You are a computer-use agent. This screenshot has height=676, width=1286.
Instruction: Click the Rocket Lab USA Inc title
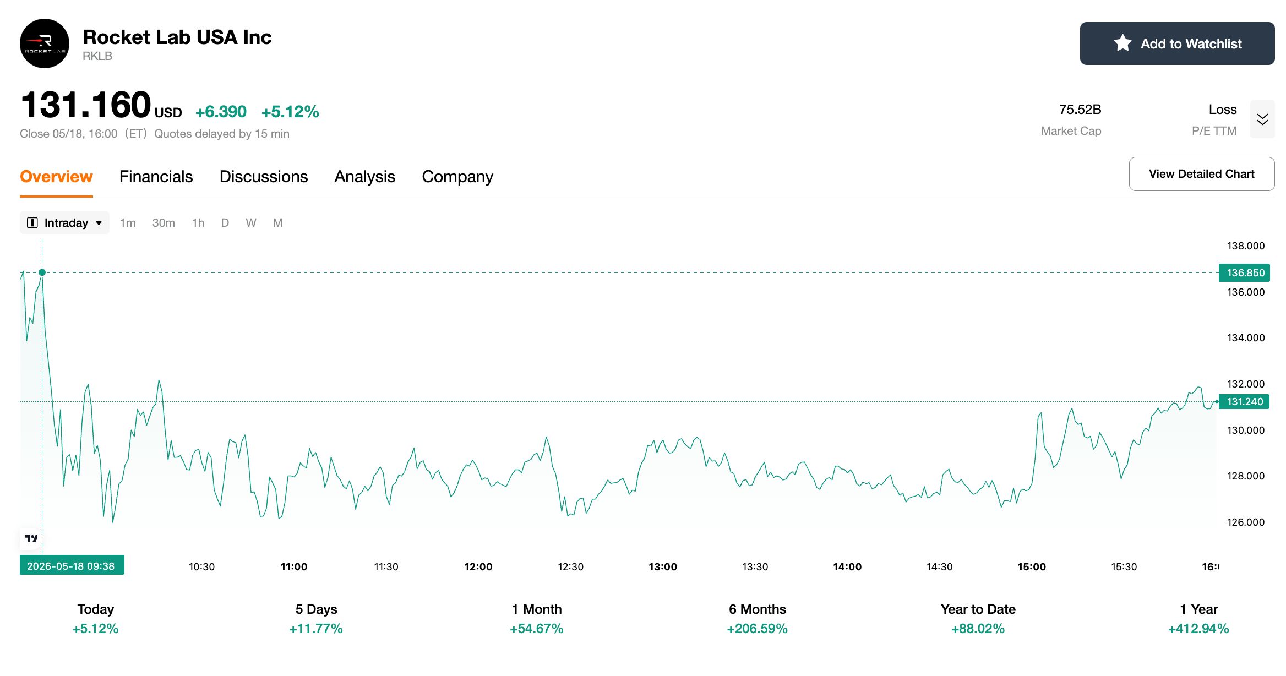click(177, 37)
